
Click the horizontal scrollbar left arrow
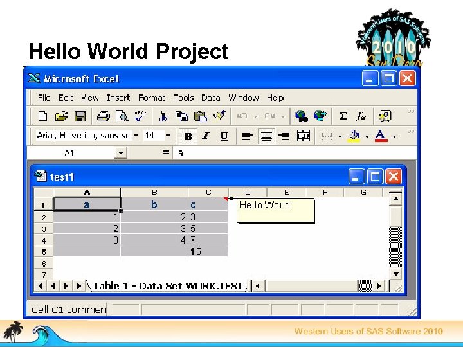click(258, 286)
